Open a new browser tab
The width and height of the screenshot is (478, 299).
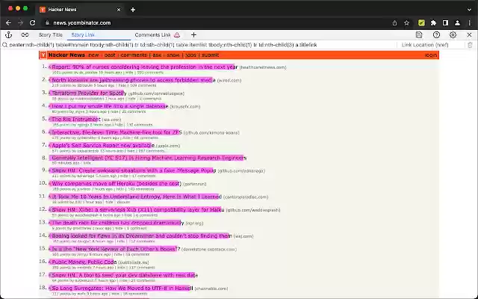tap(133, 10)
